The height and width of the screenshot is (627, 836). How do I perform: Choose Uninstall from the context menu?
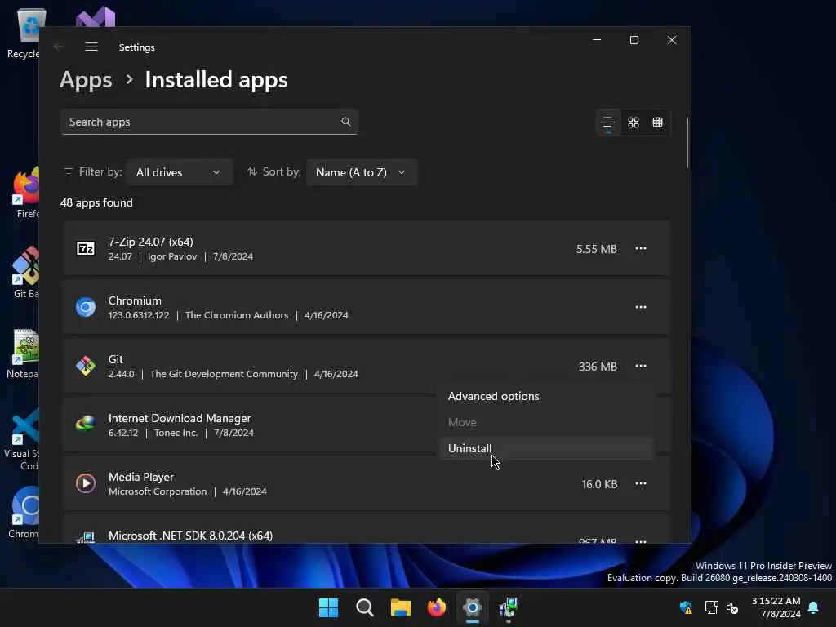[546, 448]
